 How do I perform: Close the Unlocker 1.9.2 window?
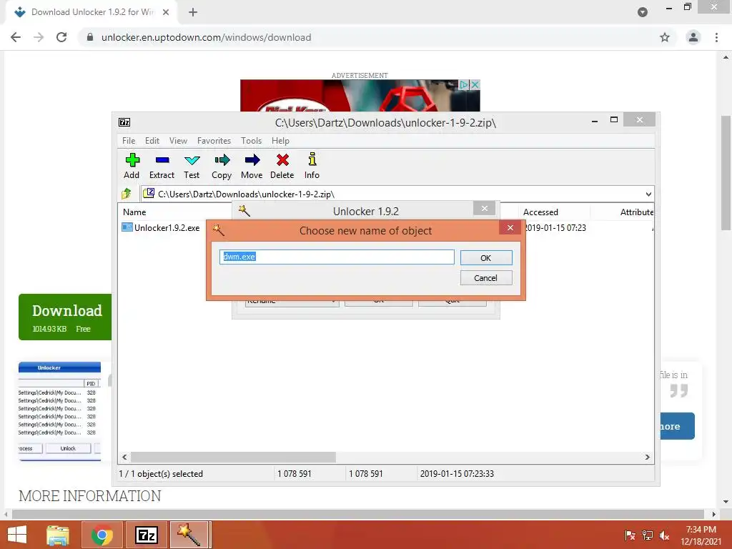click(485, 208)
